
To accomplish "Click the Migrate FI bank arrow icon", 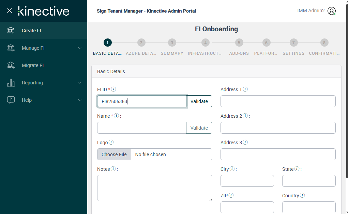I will point(11,65).
